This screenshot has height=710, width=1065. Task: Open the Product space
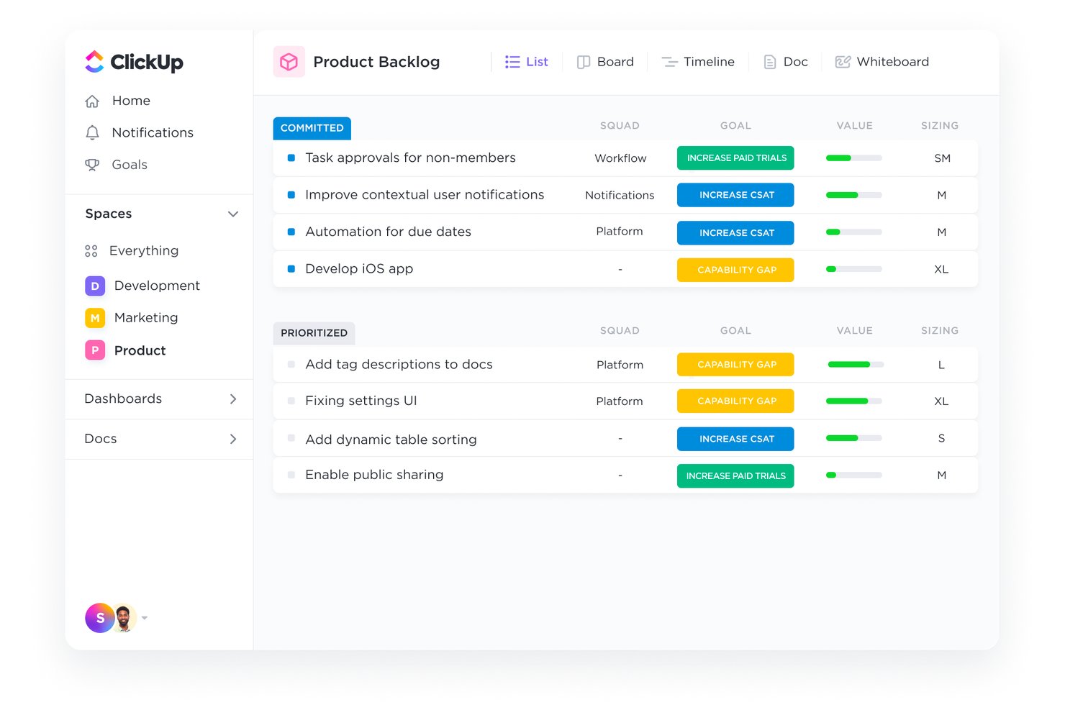click(x=140, y=350)
